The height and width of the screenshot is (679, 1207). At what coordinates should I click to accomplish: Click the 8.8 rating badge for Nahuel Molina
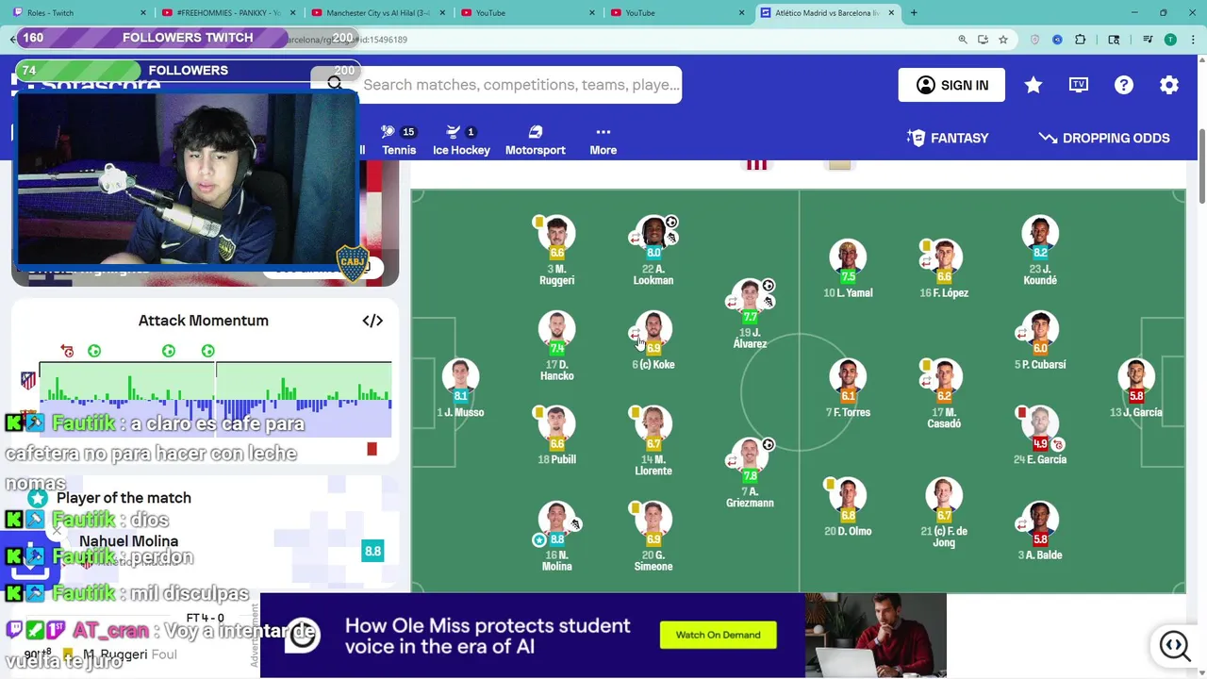[x=372, y=552]
